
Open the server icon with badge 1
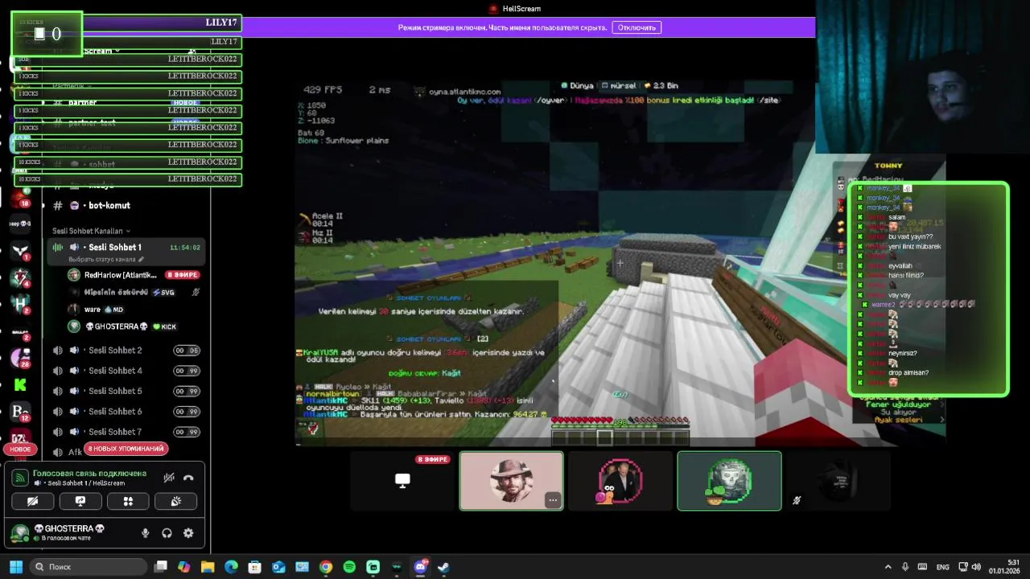20,251
